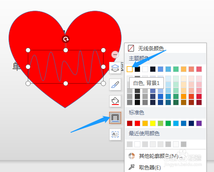214x172 pixels.
Task: Pick the standard yellow swatch
Action: click(x=153, y=123)
